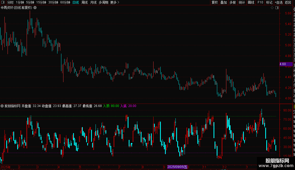Image resolution: width=295 pixels, height=170 pixels.
Task: Click the 叠加 overlay button
Action: pyautogui.click(x=224, y=2)
